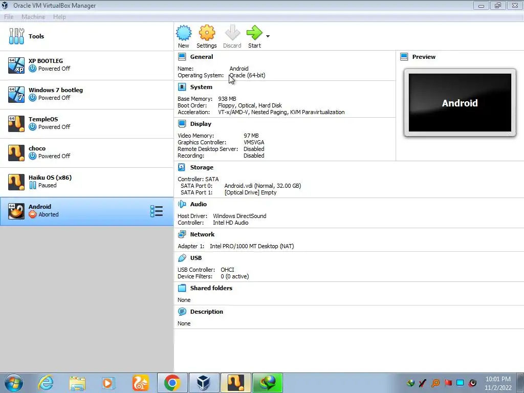Click the 'Floppy, Optical, Hard Disk' boot order
The height and width of the screenshot is (393, 524).
point(250,105)
